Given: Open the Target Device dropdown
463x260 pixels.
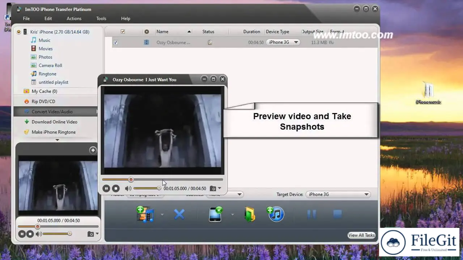Looking at the screenshot, I should coord(338,194).
